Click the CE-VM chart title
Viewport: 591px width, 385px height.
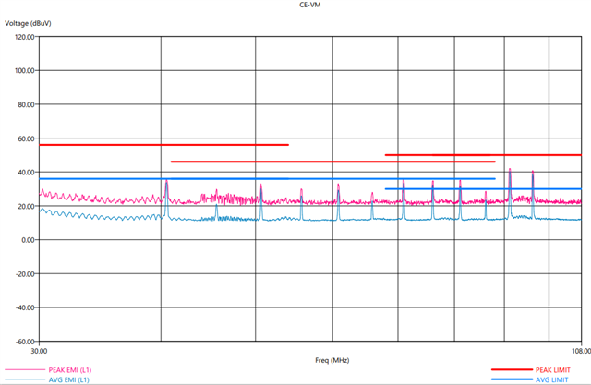(310, 5)
